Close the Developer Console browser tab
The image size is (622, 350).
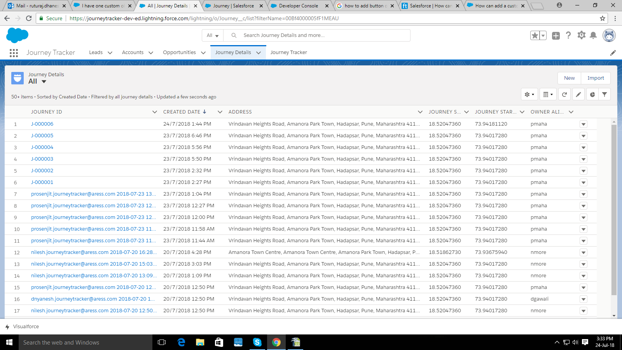(327, 6)
